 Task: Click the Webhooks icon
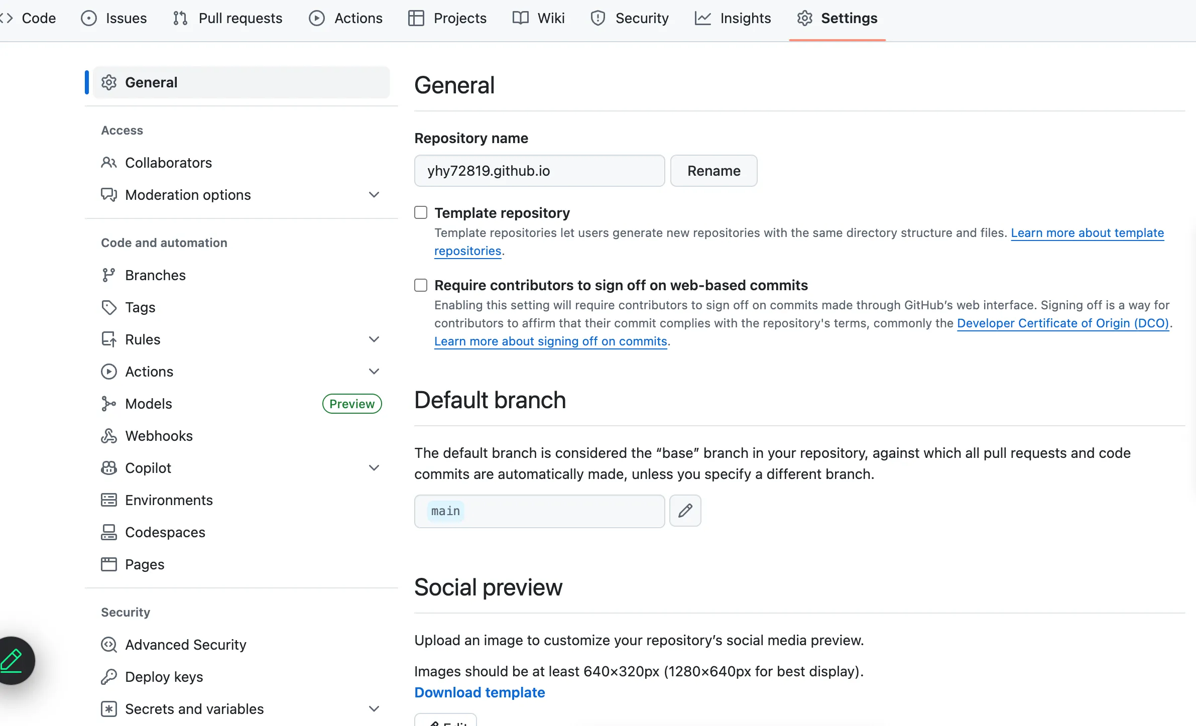coord(109,436)
